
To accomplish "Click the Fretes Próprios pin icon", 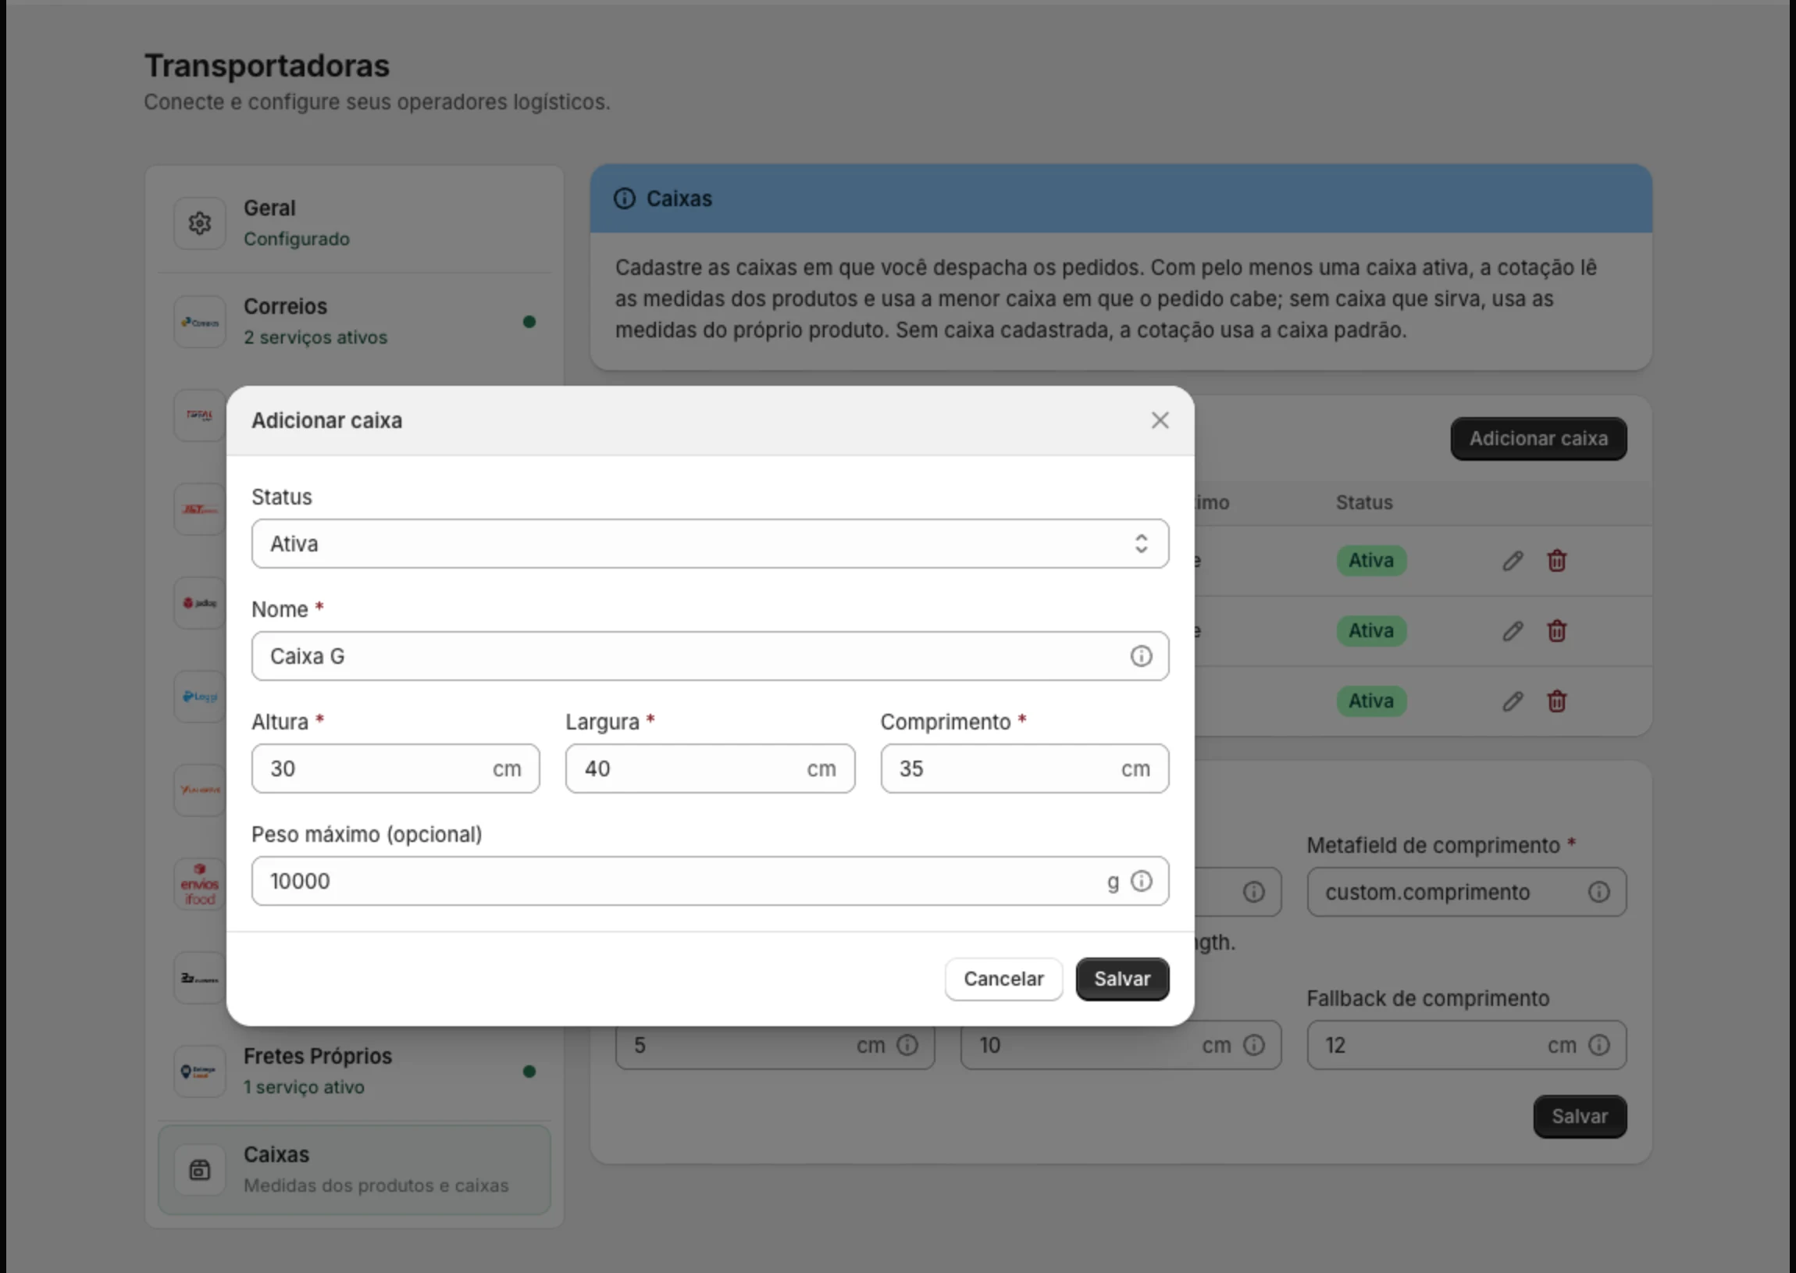I will pos(200,1071).
